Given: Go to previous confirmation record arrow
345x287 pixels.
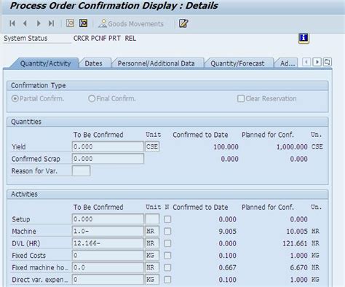Looking at the screenshot, I should [25, 23].
